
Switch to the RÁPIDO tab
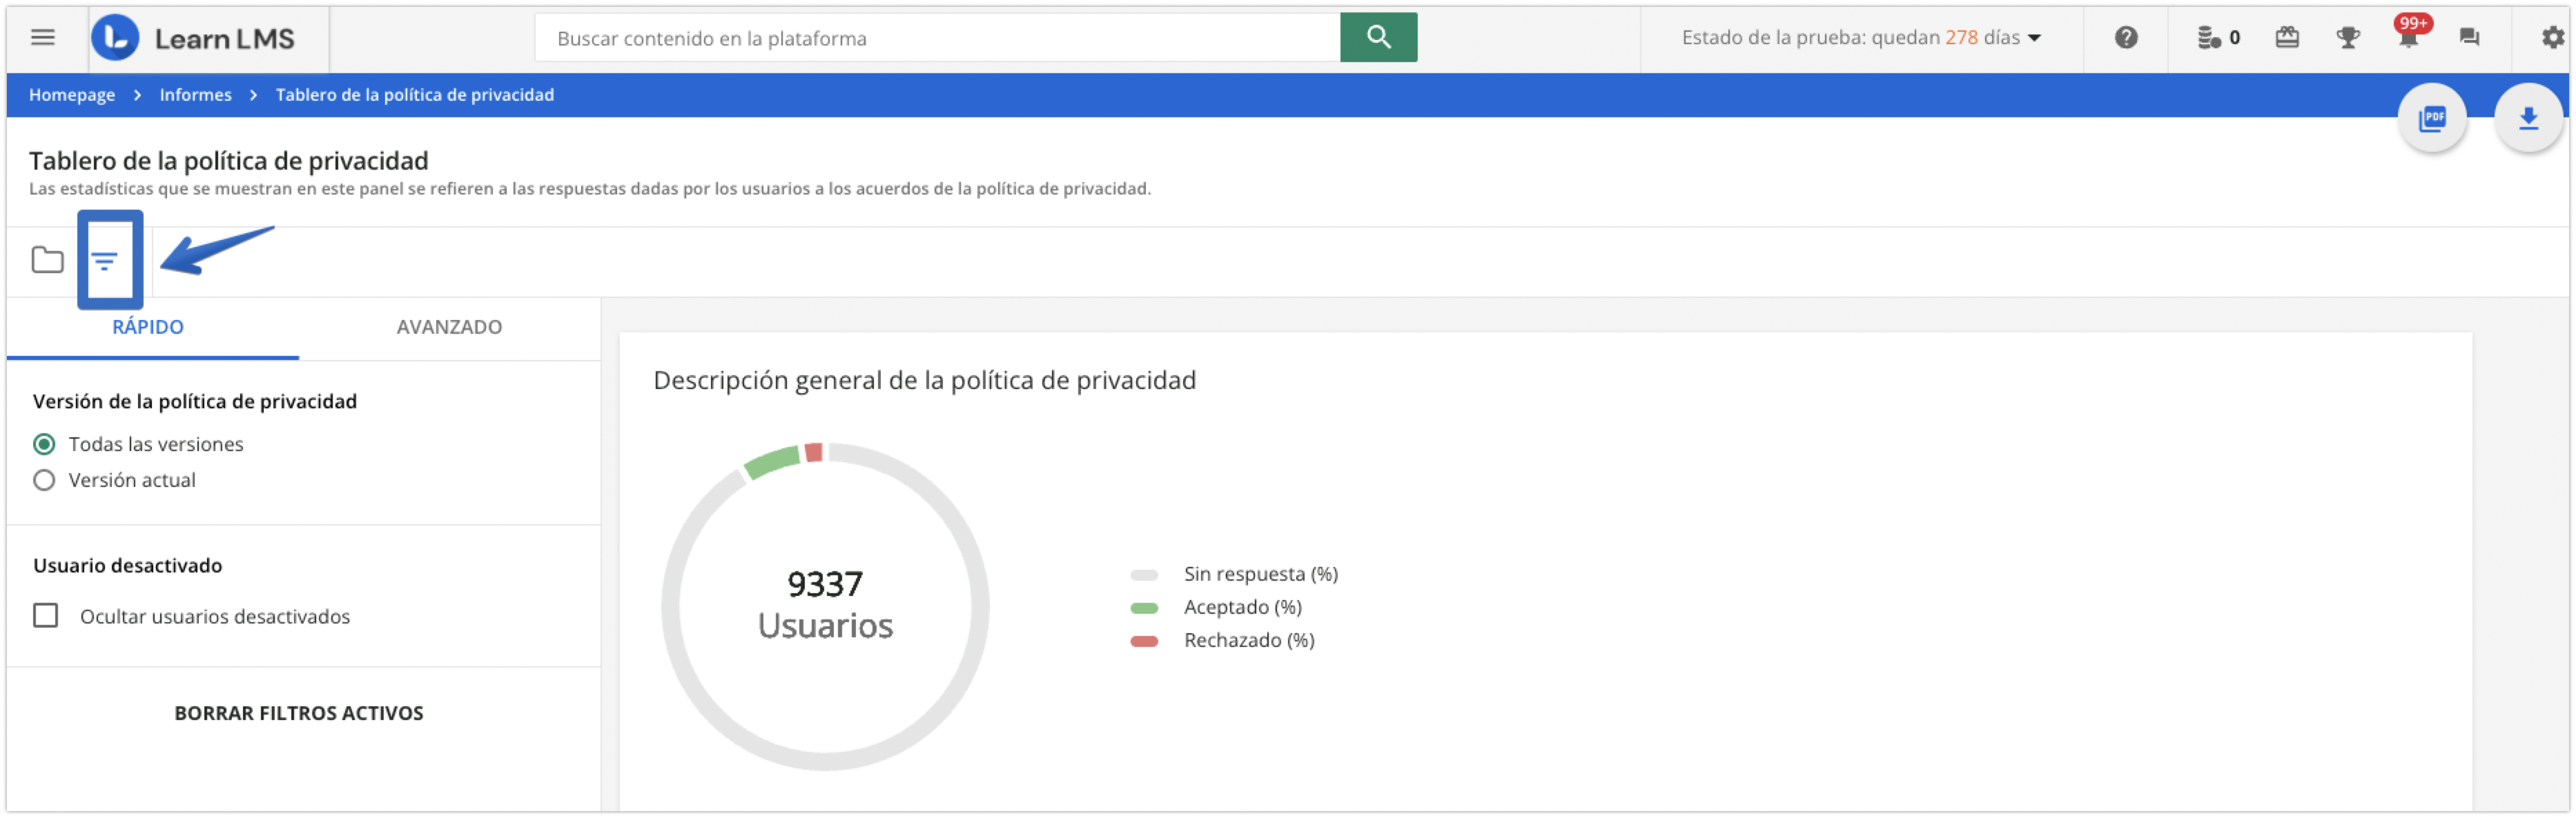[148, 328]
